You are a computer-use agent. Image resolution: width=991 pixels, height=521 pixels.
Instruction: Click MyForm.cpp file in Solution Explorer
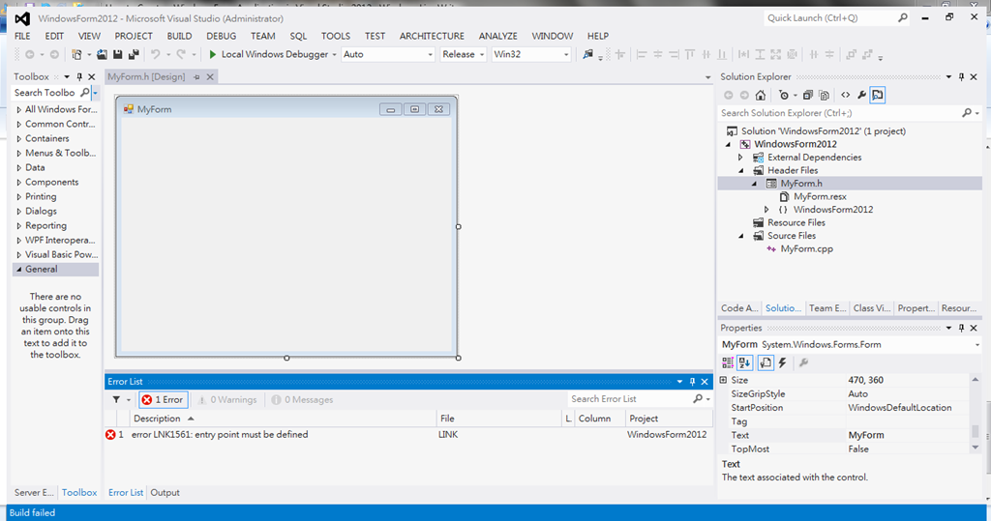point(806,248)
